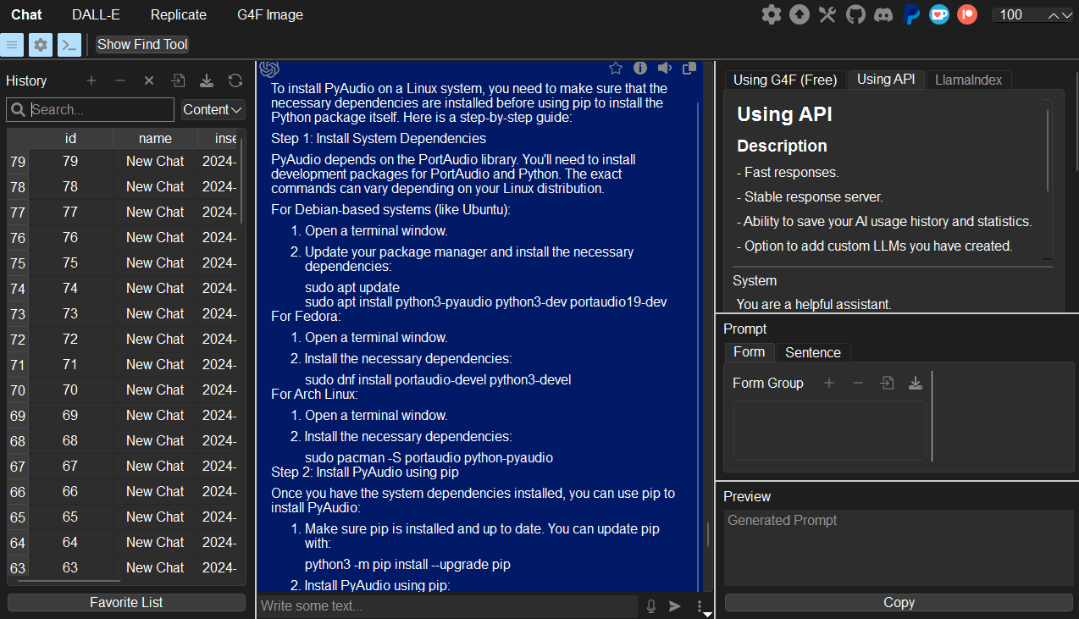
Task: Click the System prompt text 'You are a helpful assistant.'
Action: pos(814,304)
